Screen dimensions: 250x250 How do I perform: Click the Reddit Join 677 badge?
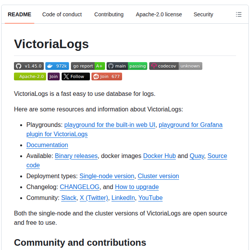click(107, 76)
